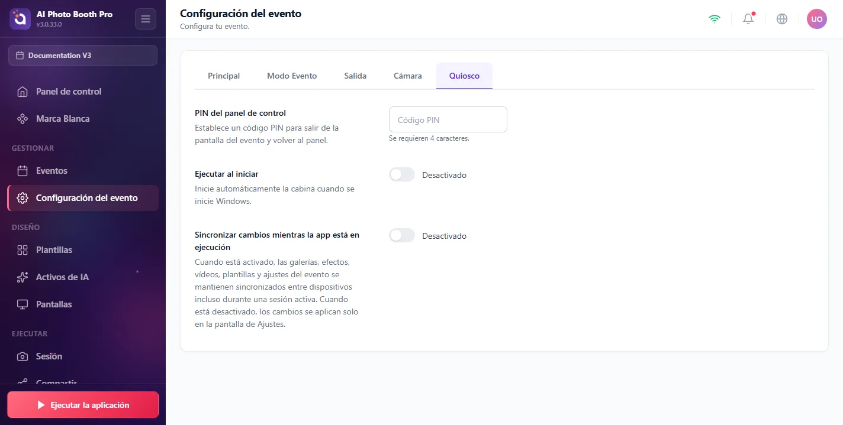This screenshot has height=425, width=843.
Task: Switch to the Modo Evento tab
Action: [x=292, y=76]
